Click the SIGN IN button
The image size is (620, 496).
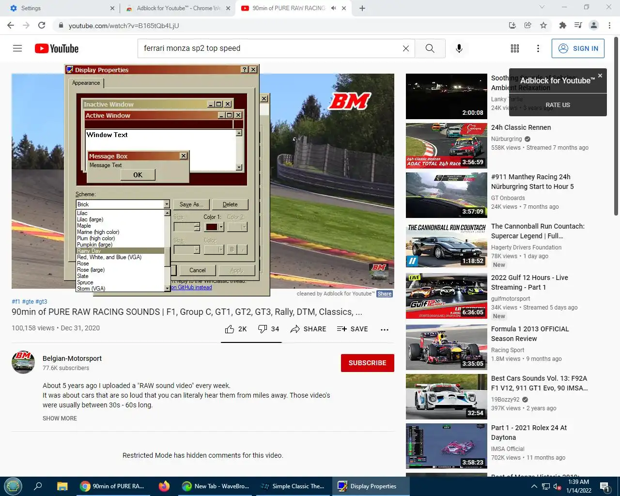coord(578,48)
